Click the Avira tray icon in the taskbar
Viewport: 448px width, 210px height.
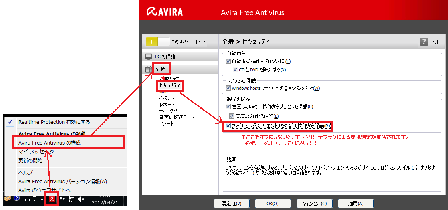[x=52, y=199]
